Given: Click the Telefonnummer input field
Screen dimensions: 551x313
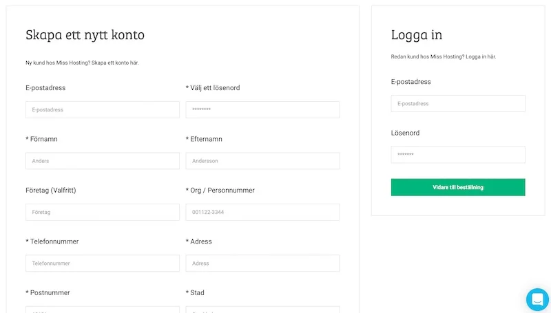Looking at the screenshot, I should (103, 263).
